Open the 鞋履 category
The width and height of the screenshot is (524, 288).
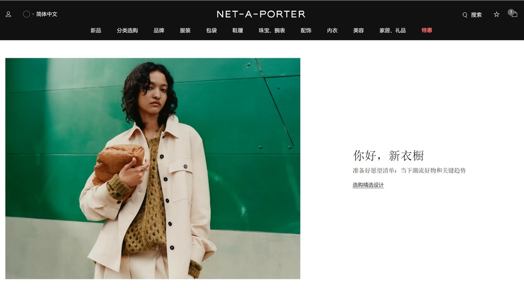(237, 30)
